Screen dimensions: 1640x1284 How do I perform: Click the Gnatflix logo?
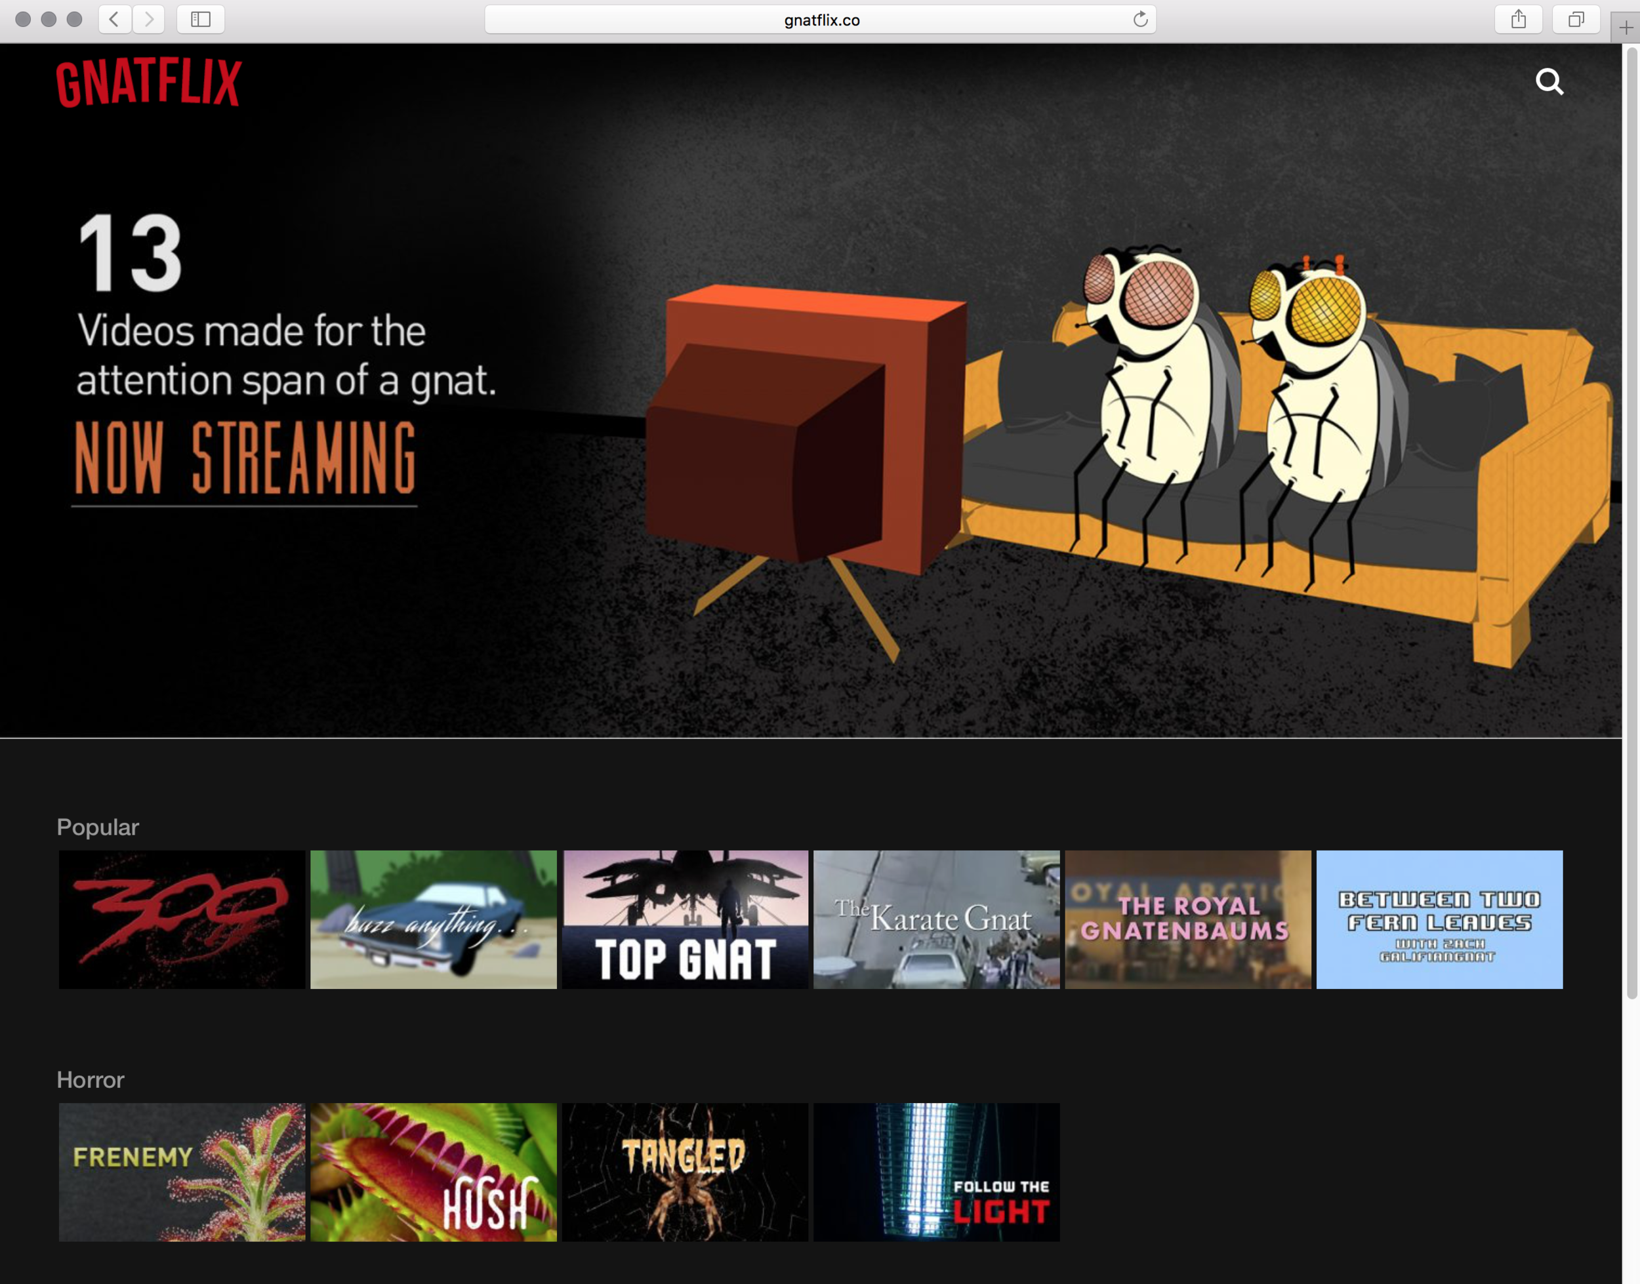point(149,83)
